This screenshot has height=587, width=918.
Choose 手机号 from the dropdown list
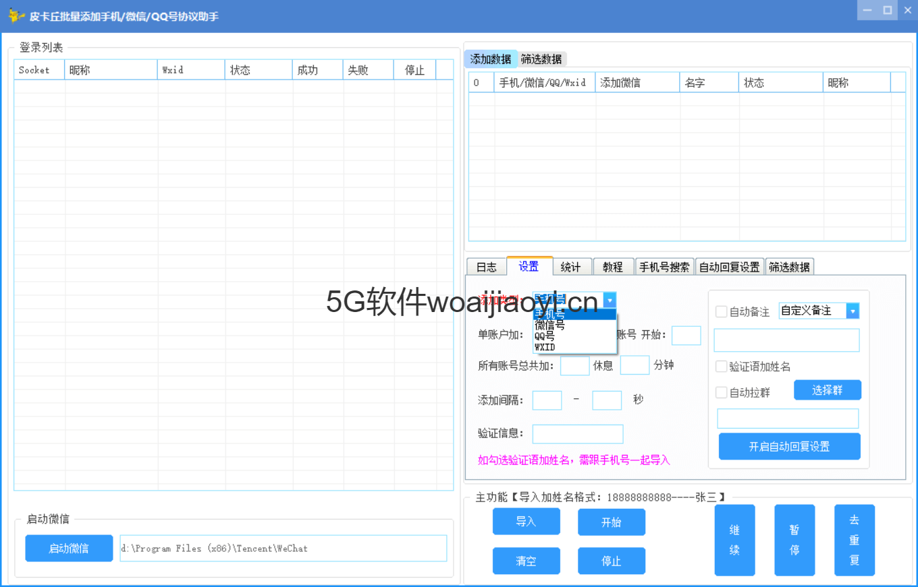coord(574,314)
